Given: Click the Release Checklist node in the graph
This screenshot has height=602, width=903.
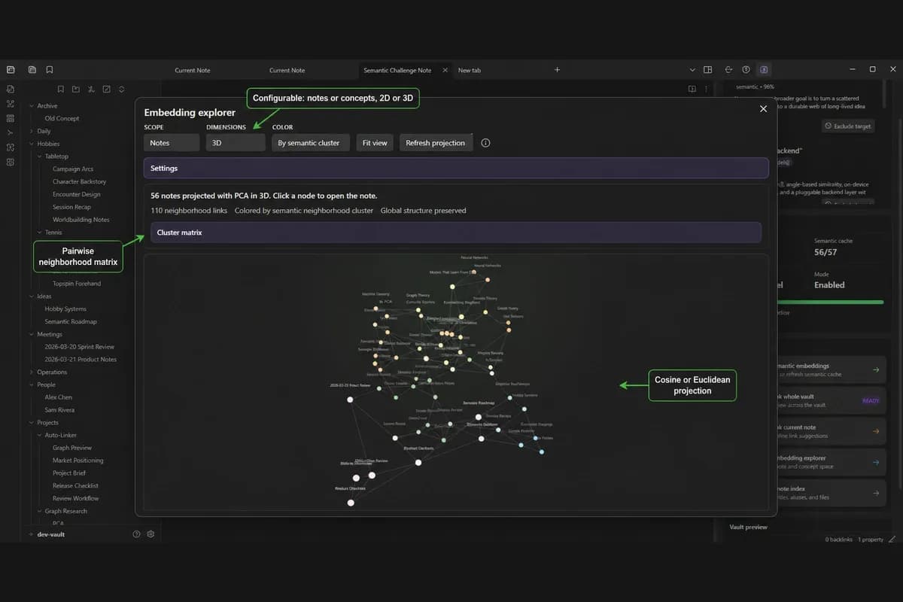Looking at the screenshot, I should 351,503.
